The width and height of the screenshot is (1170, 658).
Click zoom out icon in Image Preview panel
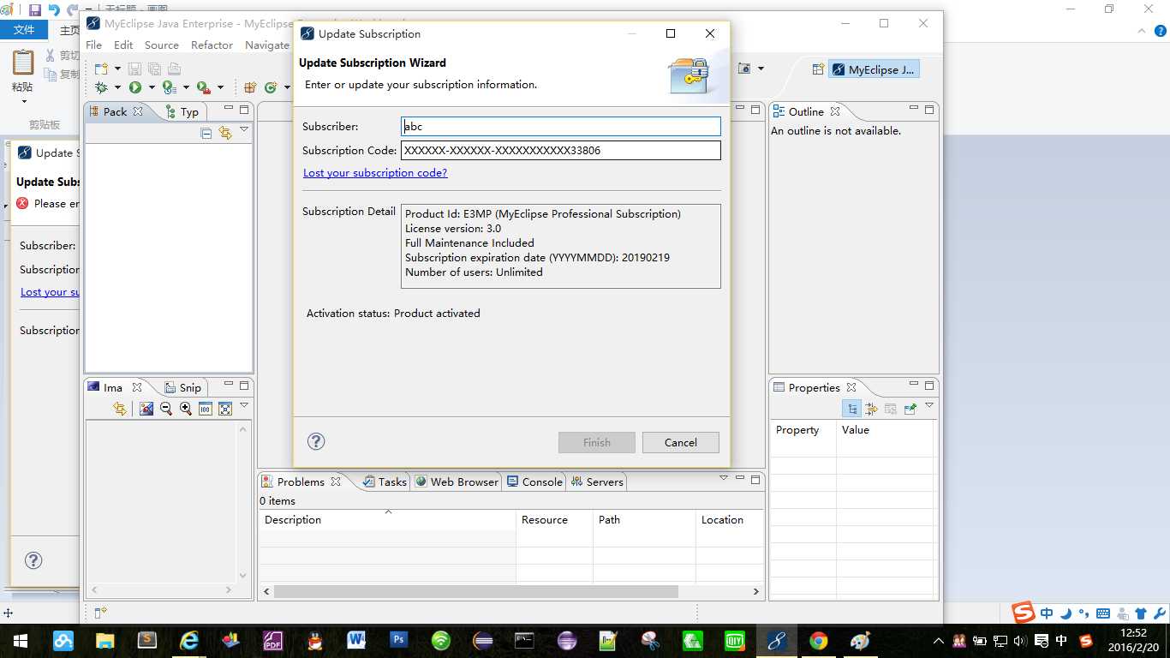click(166, 410)
